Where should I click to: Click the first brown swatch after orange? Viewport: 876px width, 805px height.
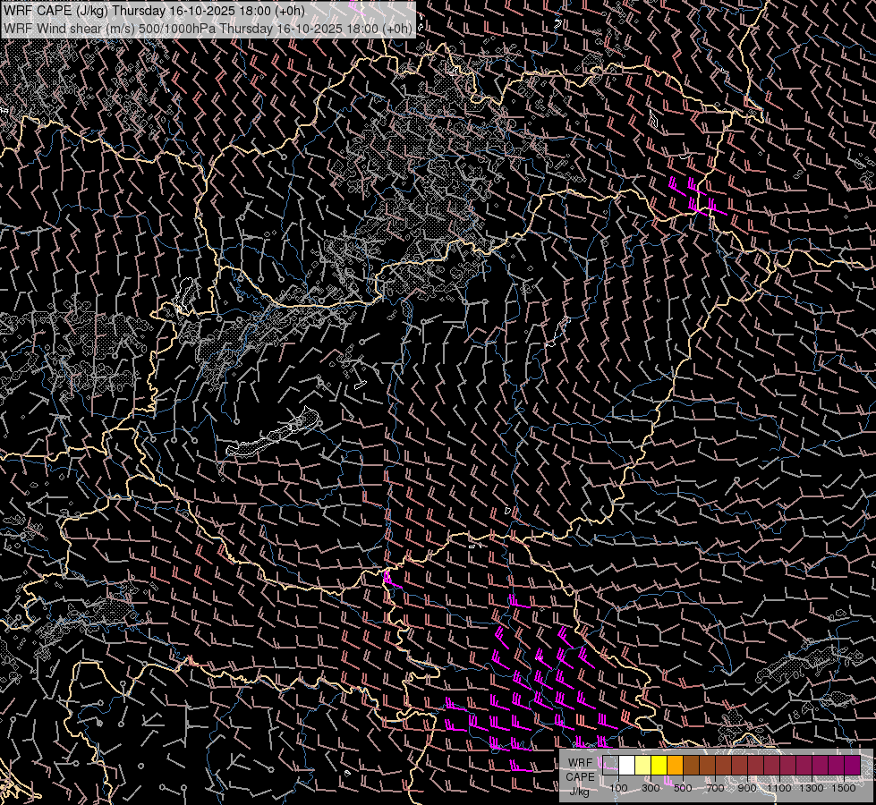point(691,765)
